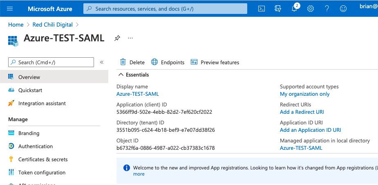Open Azure-TEST-SAML display name link

tap(138, 94)
